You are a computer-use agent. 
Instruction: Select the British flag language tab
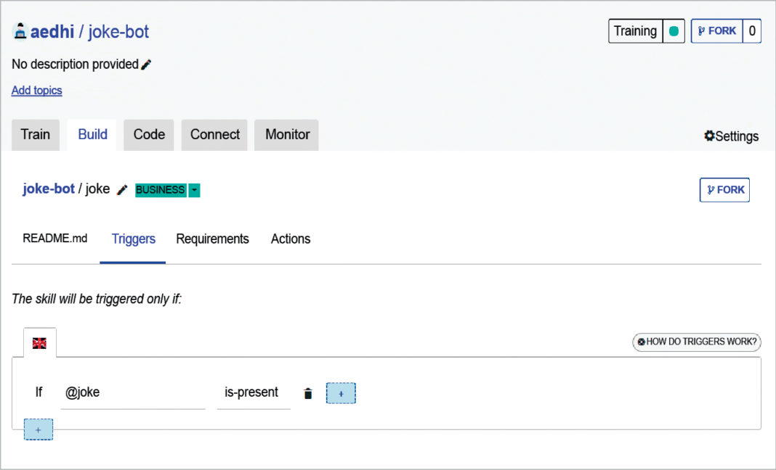tap(40, 342)
